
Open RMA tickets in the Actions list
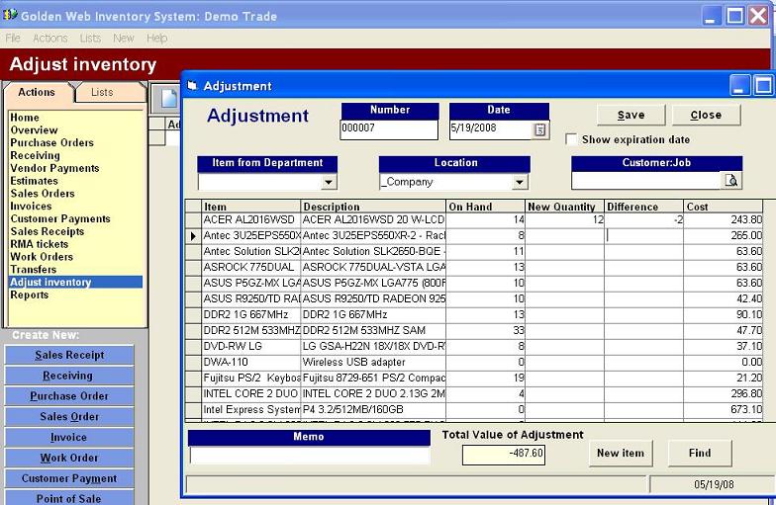click(x=40, y=245)
